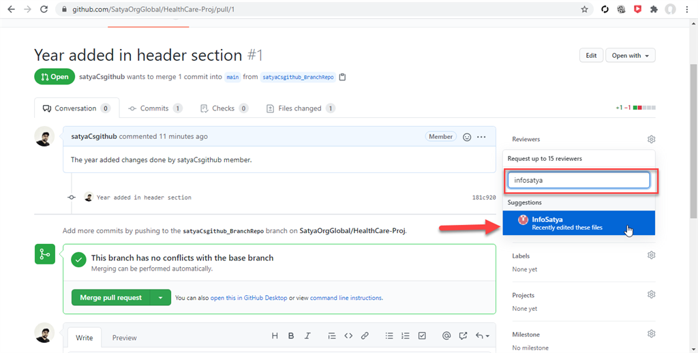The width and height of the screenshot is (698, 353).
Task: Open the Chrome profile avatar
Action: point(670,10)
